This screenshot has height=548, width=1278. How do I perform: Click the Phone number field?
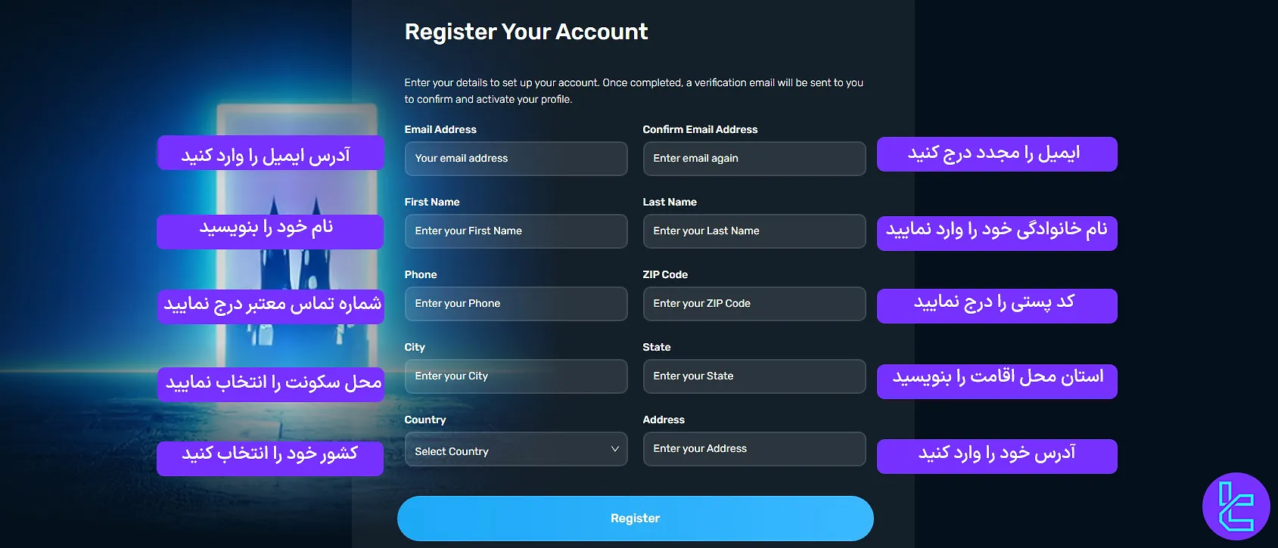coord(515,303)
